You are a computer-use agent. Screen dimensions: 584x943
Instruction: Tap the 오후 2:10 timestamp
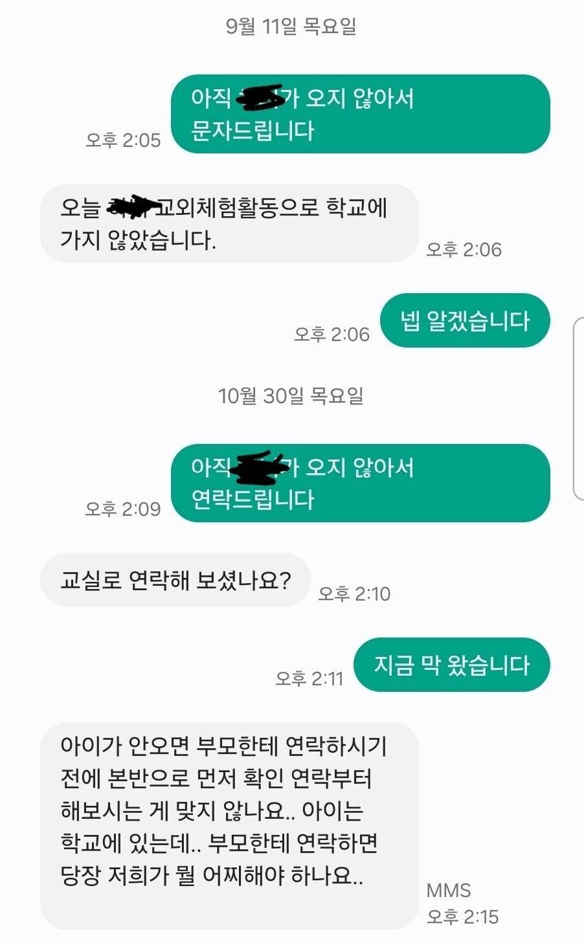pos(354,594)
